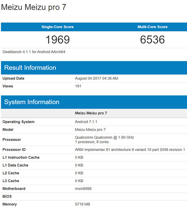Image resolution: width=187 pixels, height=210 pixels.
Task: Click the date August 04 2017 04:38 AM
Action: (x=96, y=78)
